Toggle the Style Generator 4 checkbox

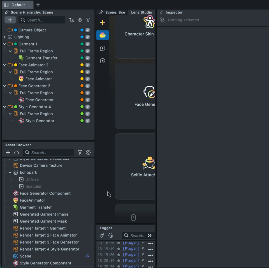click(88, 107)
